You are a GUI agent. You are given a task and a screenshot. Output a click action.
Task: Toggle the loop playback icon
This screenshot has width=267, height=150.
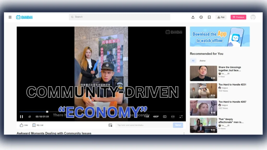tap(30, 117)
